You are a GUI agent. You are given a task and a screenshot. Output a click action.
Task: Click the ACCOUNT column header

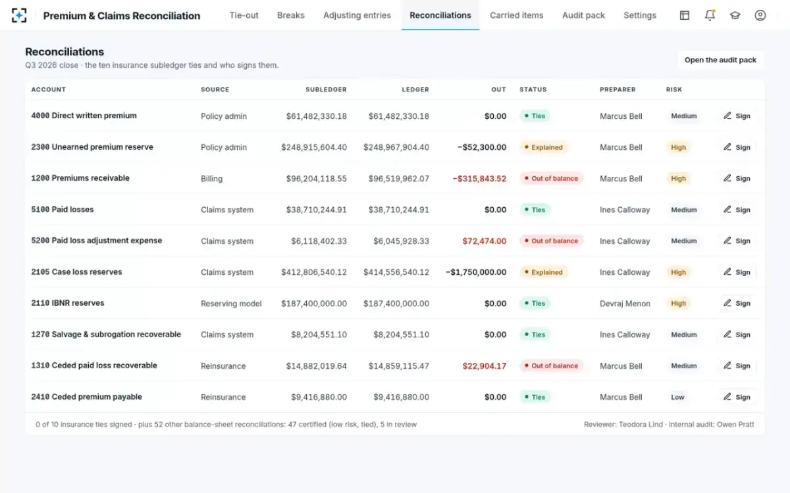pos(49,89)
